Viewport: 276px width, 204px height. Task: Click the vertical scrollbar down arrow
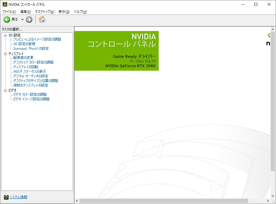point(273,196)
